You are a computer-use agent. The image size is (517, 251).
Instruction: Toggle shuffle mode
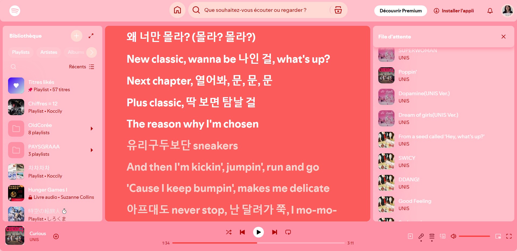pyautogui.click(x=229, y=232)
